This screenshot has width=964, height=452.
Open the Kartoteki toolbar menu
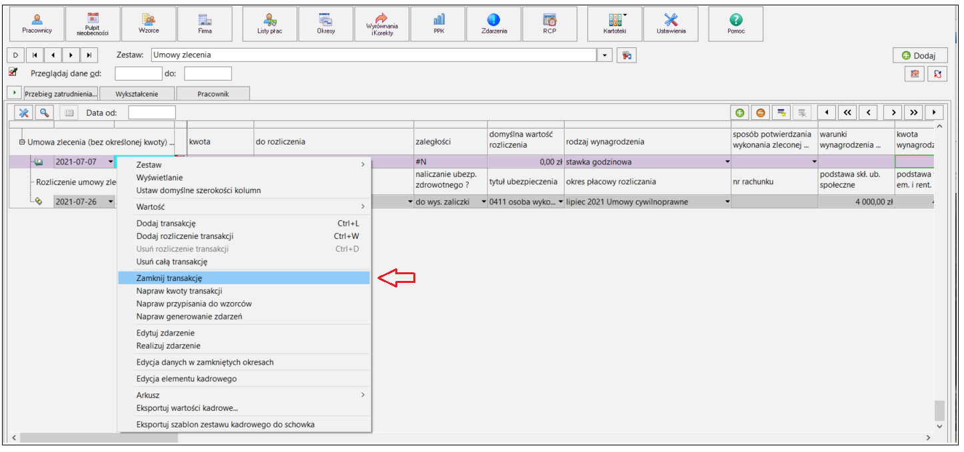[x=615, y=24]
